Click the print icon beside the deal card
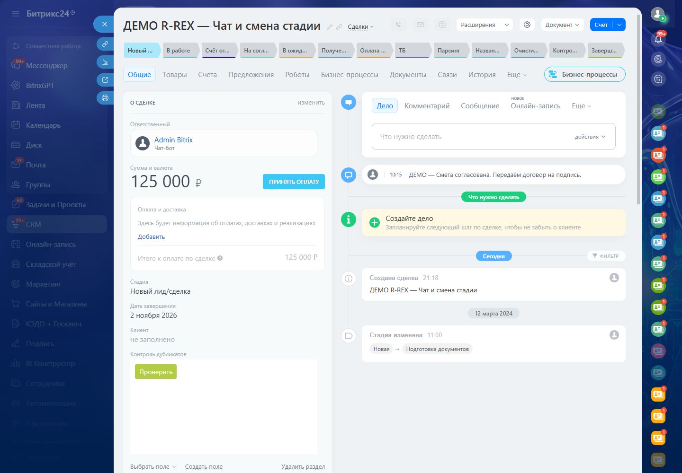Image resolution: width=682 pixels, height=473 pixels. [x=105, y=98]
